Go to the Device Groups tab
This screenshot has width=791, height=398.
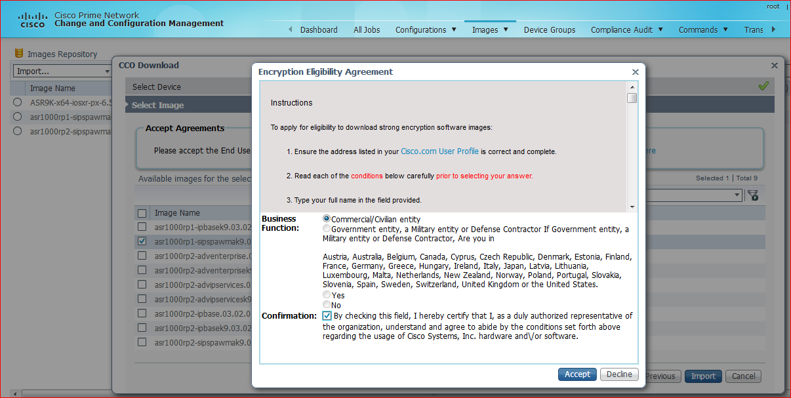click(x=550, y=30)
